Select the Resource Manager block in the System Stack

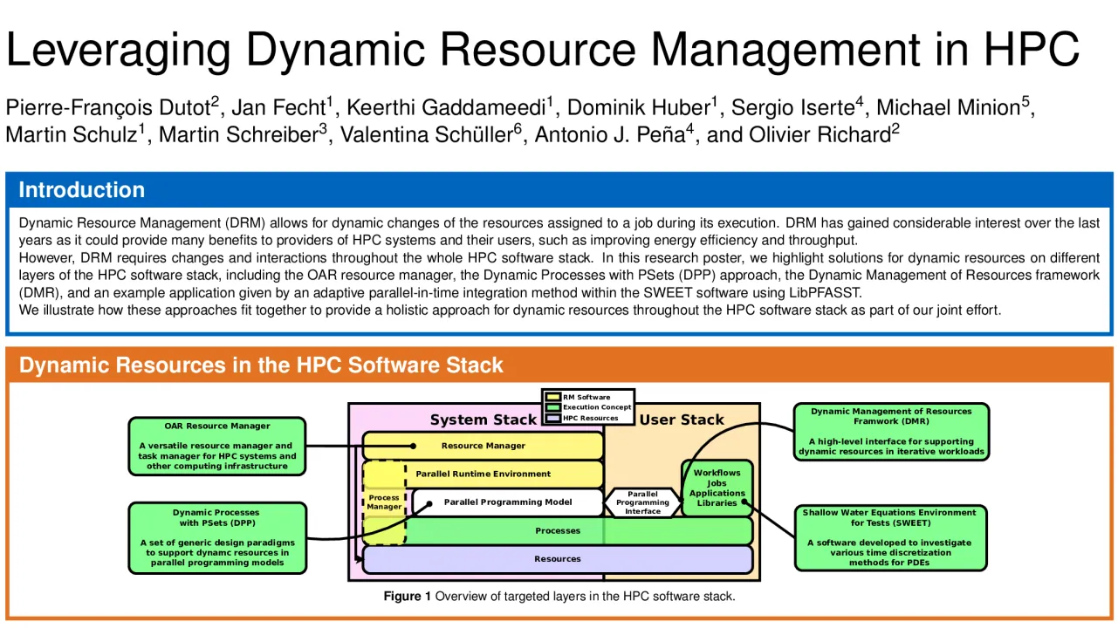[x=483, y=446]
